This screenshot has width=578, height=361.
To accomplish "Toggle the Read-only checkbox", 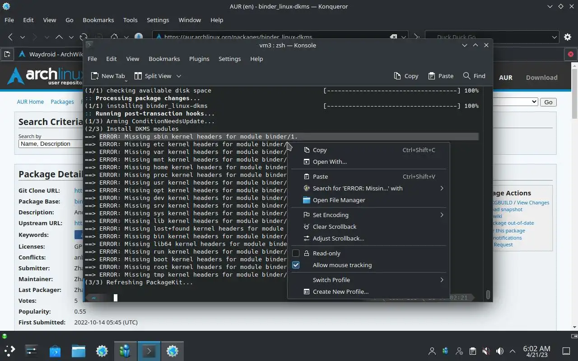I will 296,253.
